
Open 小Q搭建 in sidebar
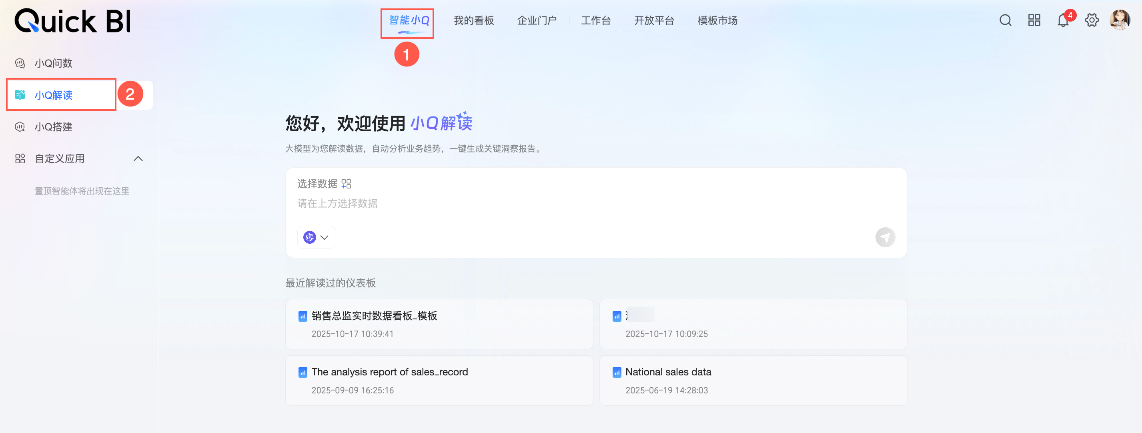(53, 127)
